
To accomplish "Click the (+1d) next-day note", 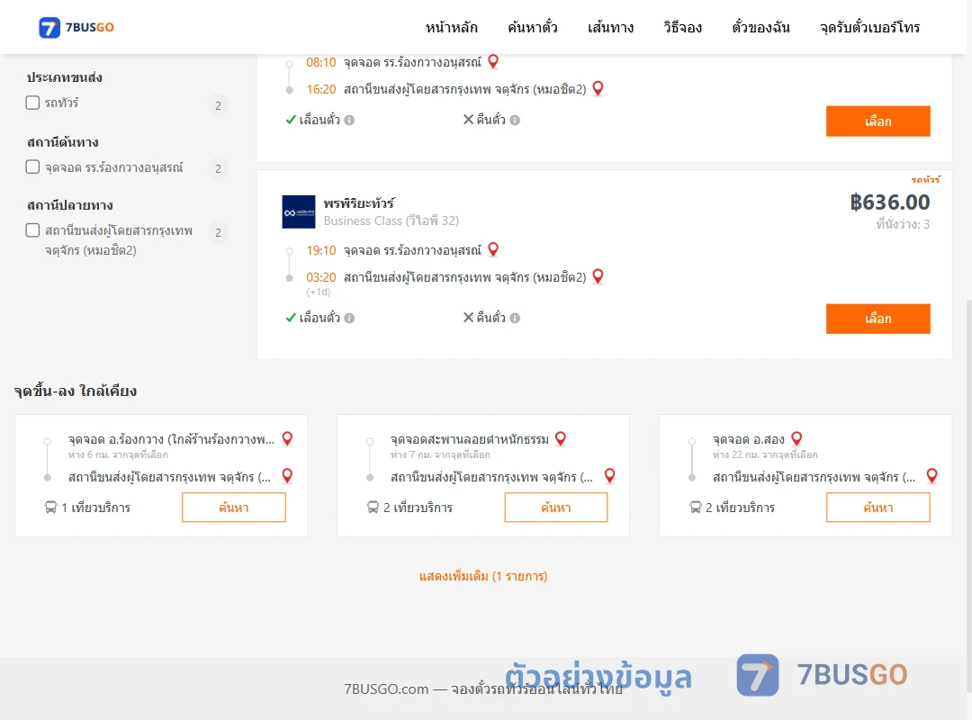I will coord(319,292).
